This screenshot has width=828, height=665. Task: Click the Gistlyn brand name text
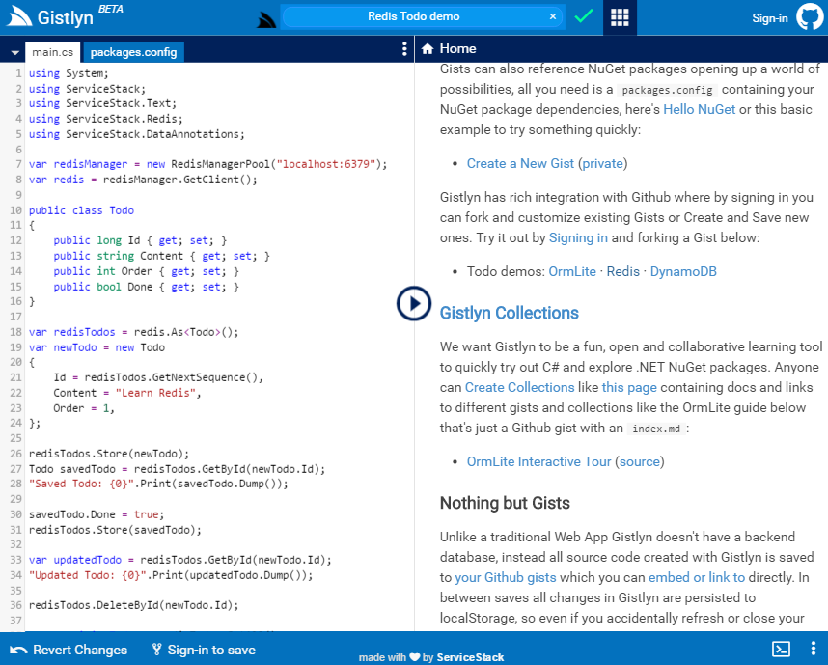click(65, 17)
